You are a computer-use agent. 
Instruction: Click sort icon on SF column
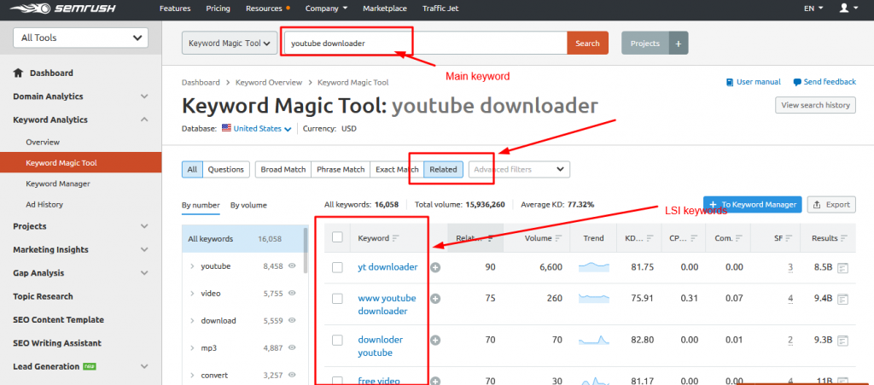tap(790, 238)
